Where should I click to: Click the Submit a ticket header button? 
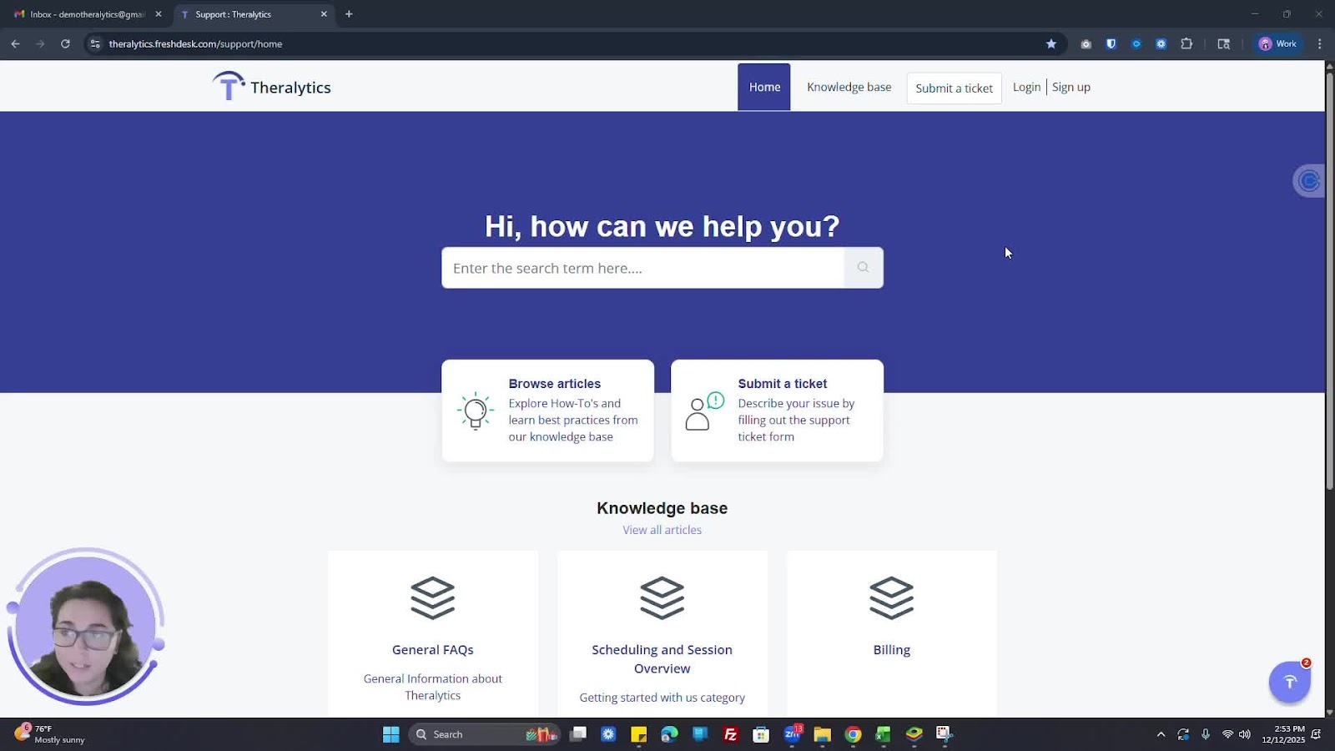coord(954,88)
